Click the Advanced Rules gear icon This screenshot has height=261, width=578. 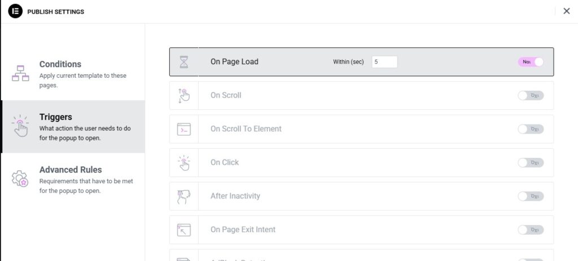coord(20,179)
